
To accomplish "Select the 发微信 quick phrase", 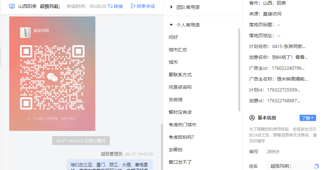I will [x=176, y=100].
